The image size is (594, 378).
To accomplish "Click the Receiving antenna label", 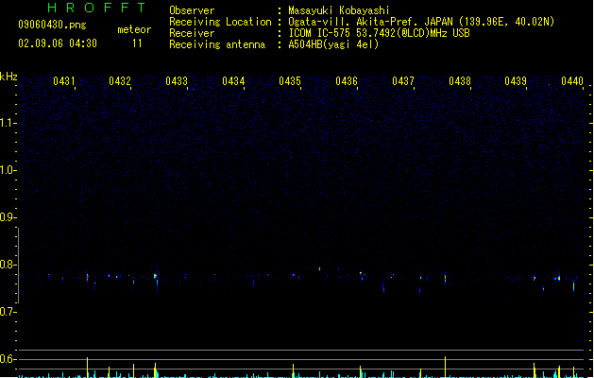I will click(x=217, y=44).
